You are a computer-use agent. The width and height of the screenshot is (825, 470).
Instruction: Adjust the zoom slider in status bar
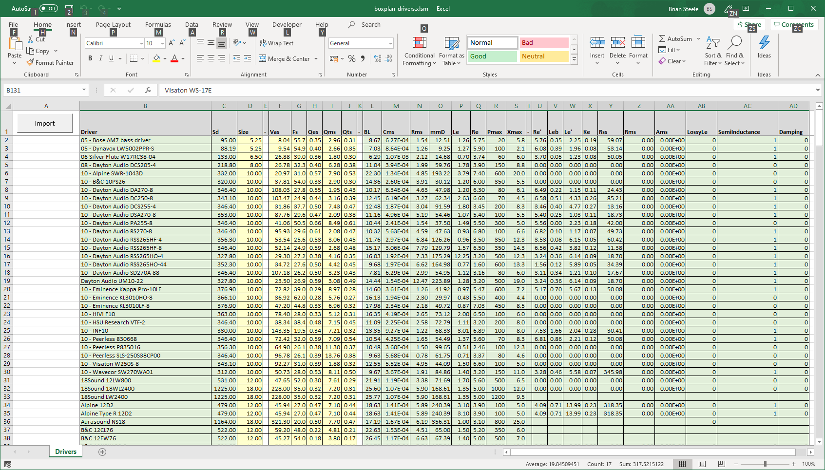coord(765,464)
